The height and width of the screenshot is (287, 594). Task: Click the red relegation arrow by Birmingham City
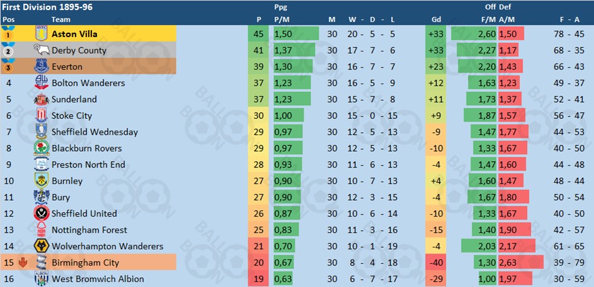[x=23, y=263]
